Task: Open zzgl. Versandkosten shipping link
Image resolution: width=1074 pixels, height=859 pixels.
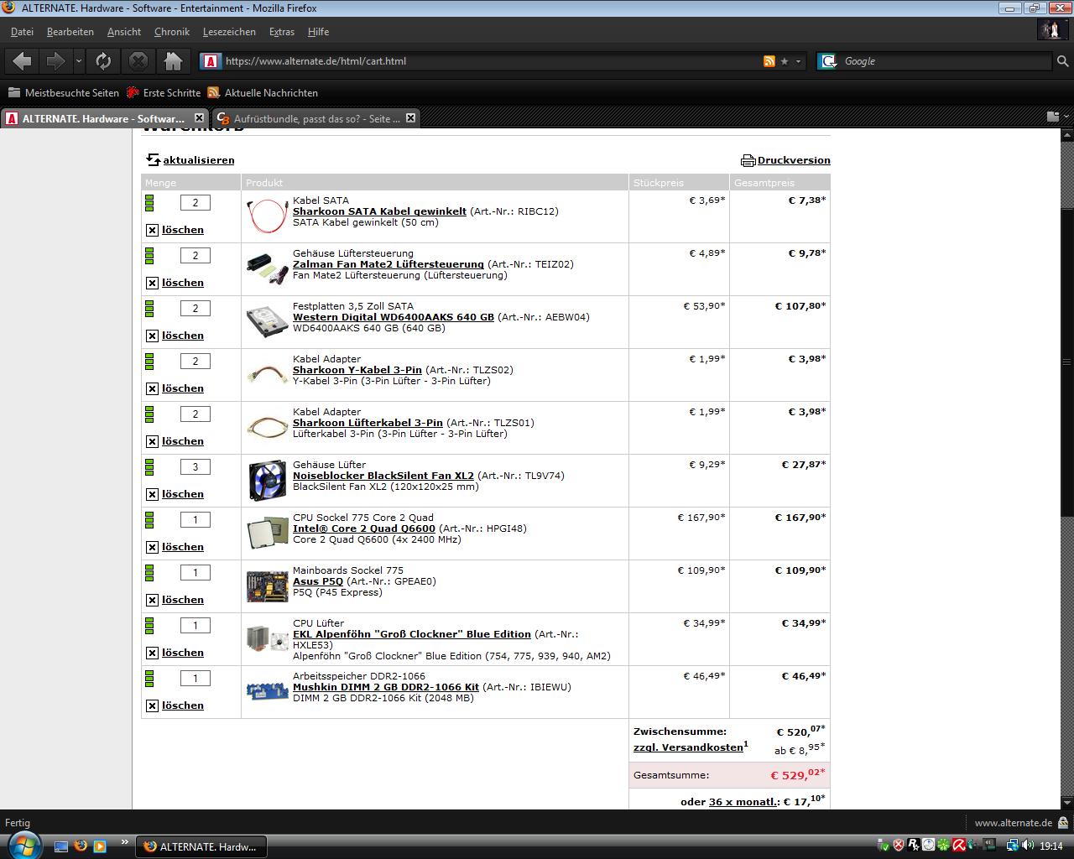Action: pyautogui.click(x=688, y=747)
